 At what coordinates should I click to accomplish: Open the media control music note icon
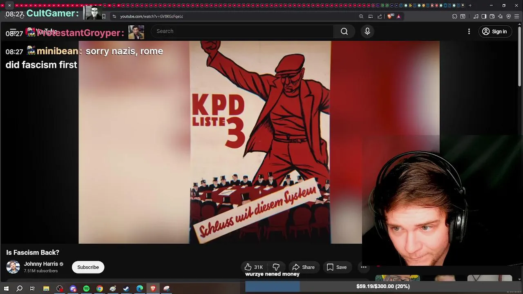click(476, 16)
